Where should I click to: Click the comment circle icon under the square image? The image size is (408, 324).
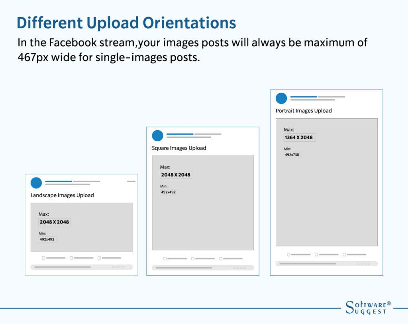point(192,258)
